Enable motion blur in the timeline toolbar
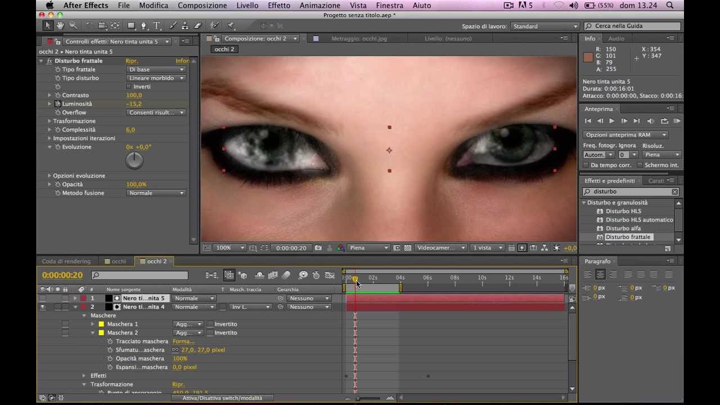This screenshot has width=720, height=405. tap(286, 275)
